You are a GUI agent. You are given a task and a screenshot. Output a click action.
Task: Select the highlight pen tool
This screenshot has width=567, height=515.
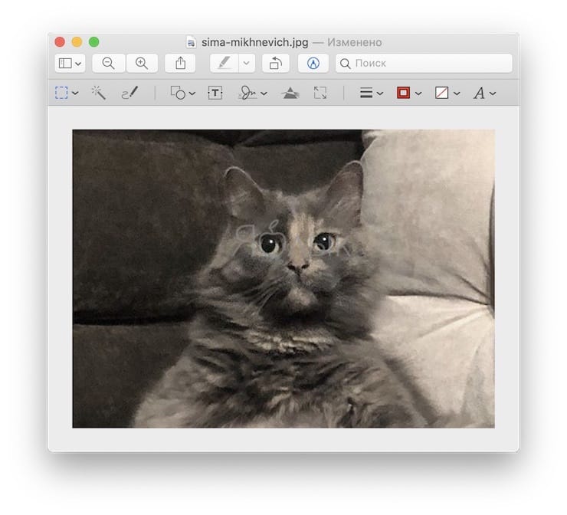click(225, 64)
